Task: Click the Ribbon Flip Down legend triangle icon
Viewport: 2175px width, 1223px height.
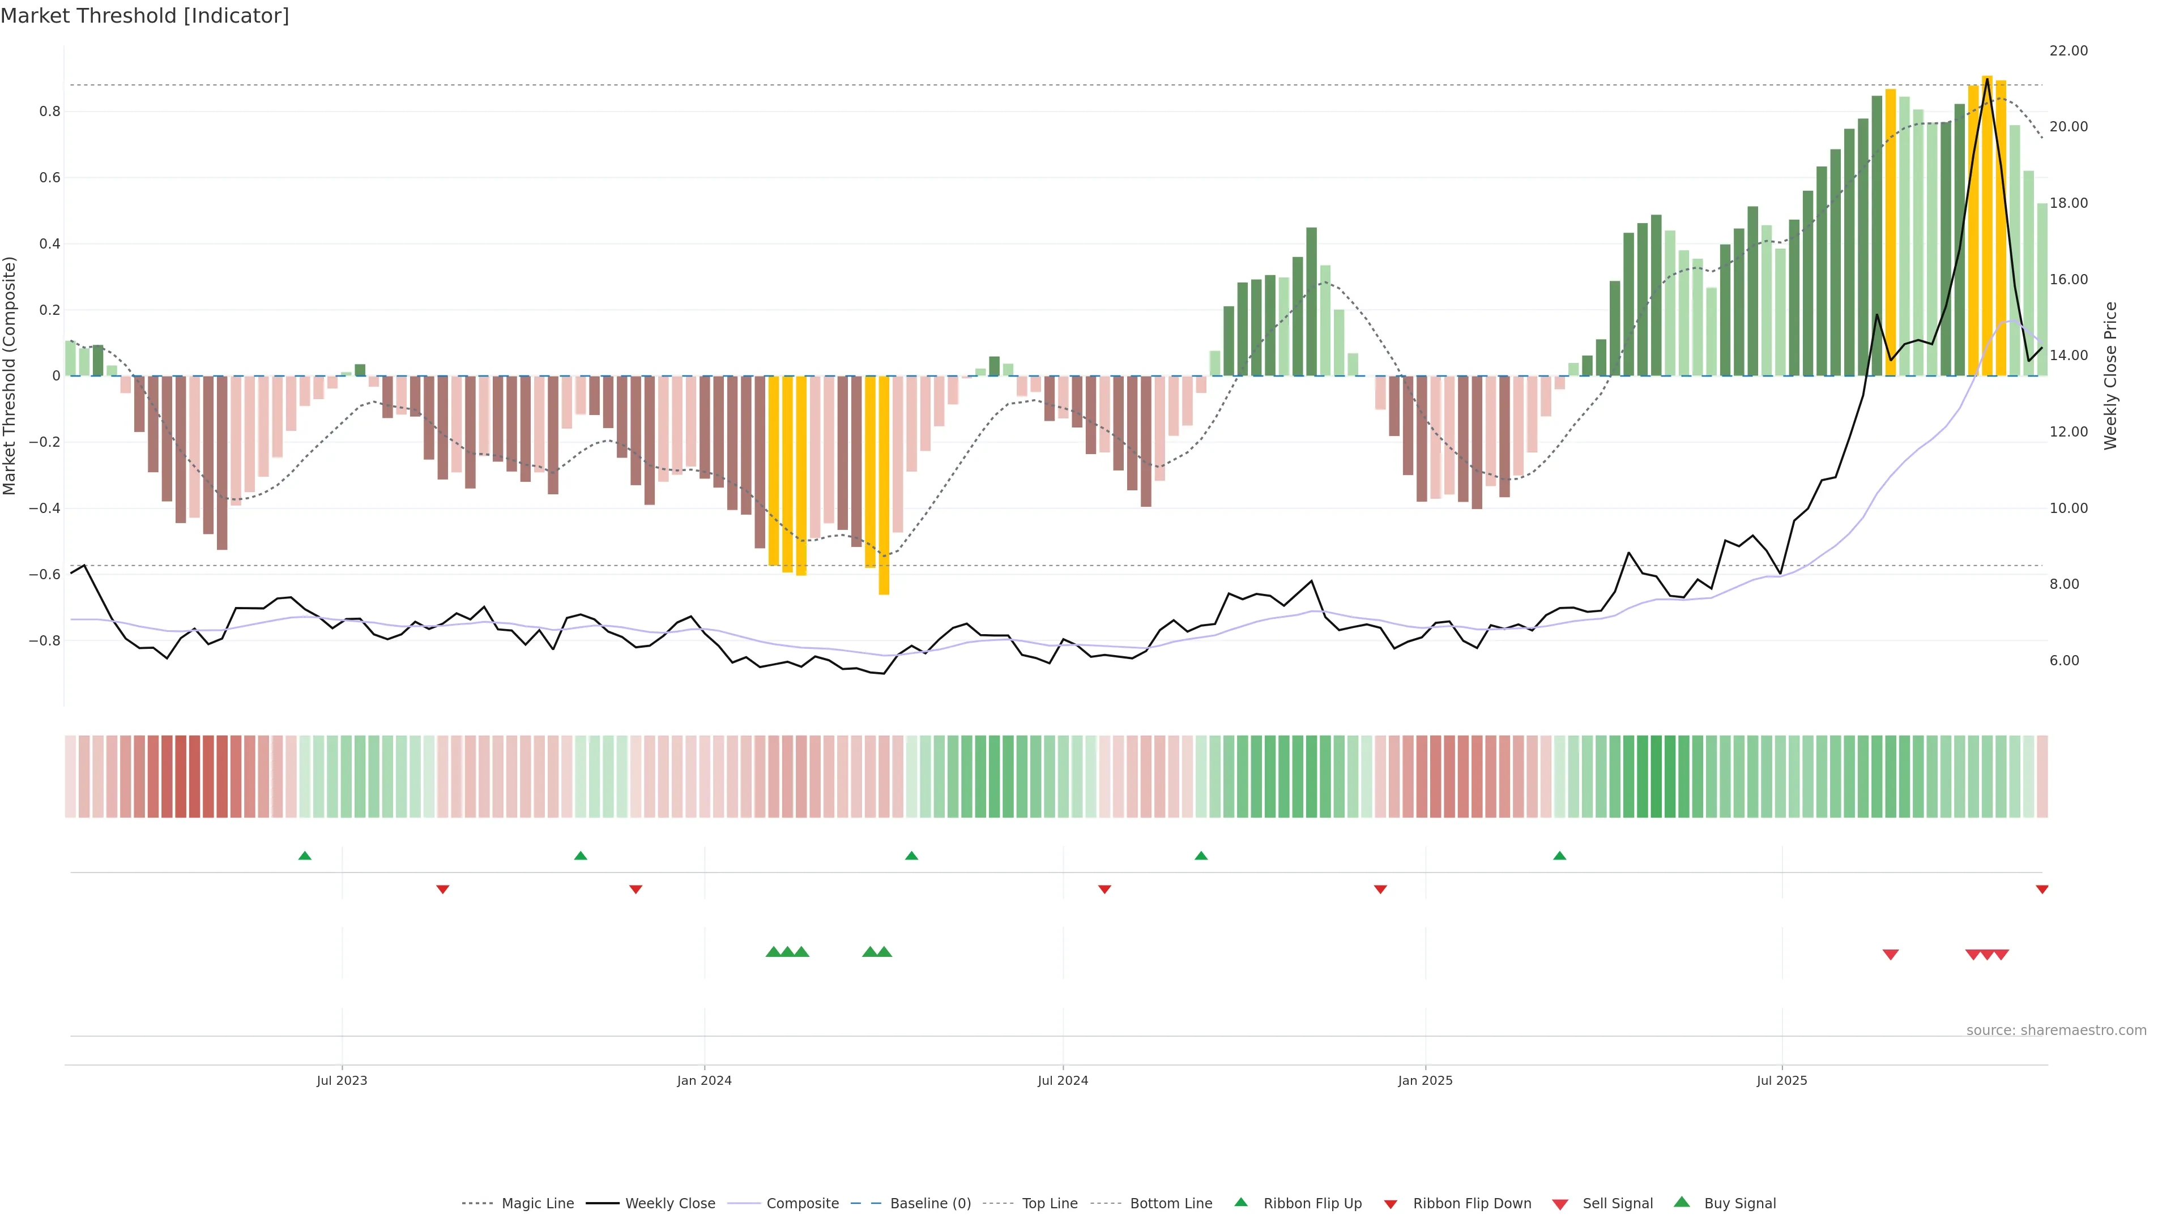Action: (1391, 1204)
